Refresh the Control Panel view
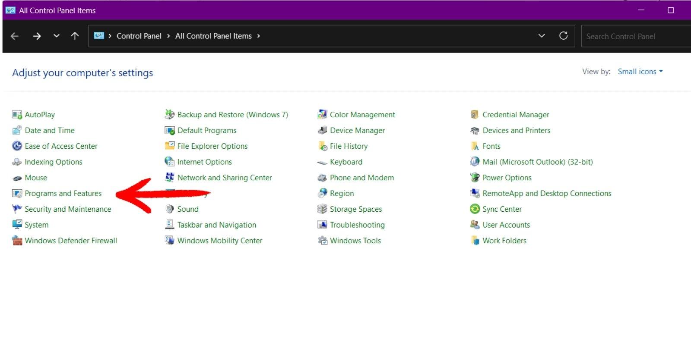691x345 pixels. point(563,36)
